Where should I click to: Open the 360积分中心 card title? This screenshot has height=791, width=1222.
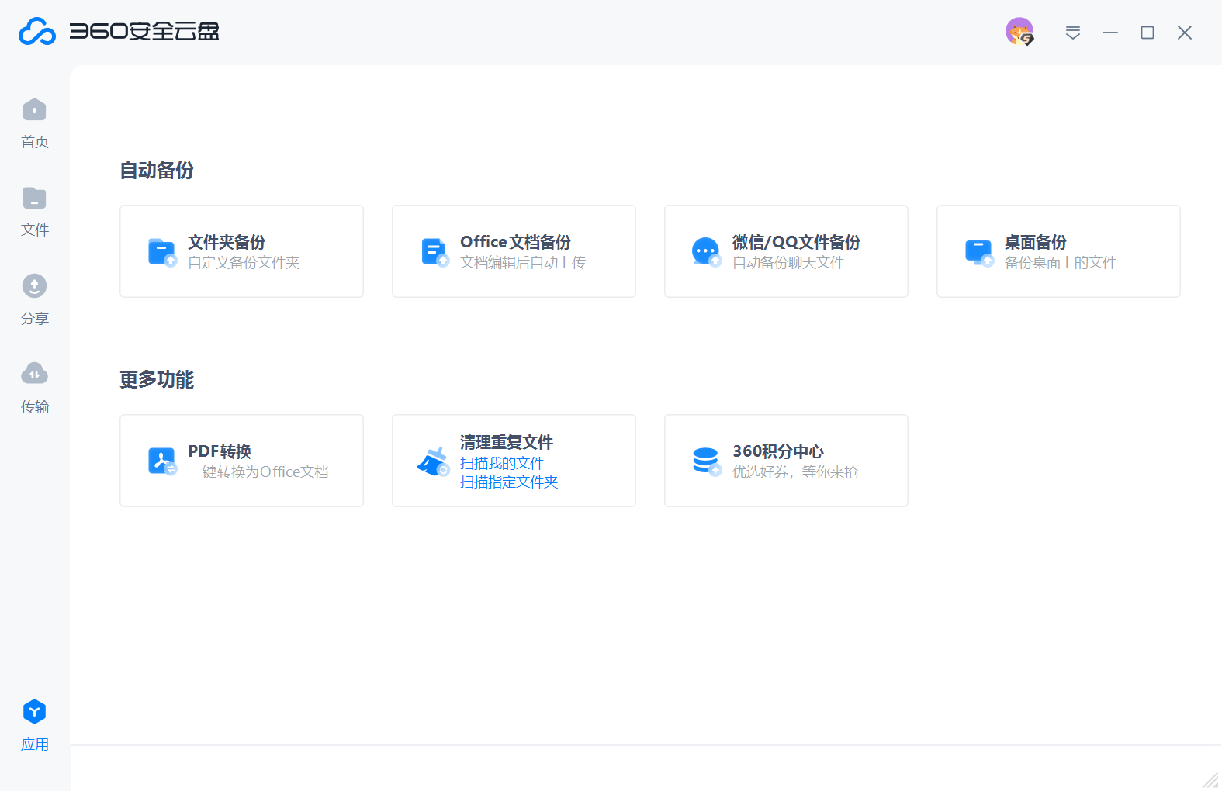click(x=777, y=451)
